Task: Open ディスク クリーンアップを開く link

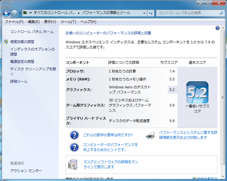Action: tap(33, 71)
